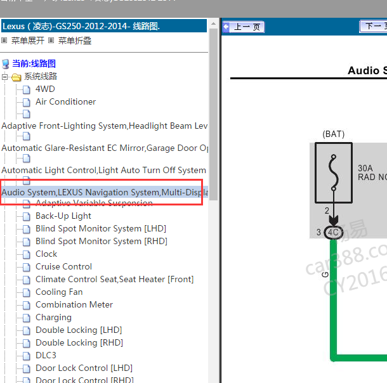The image size is (387, 383).
Task: Select Audio System, LEXUS Navigation System entry
Action: pyautogui.click(x=105, y=192)
